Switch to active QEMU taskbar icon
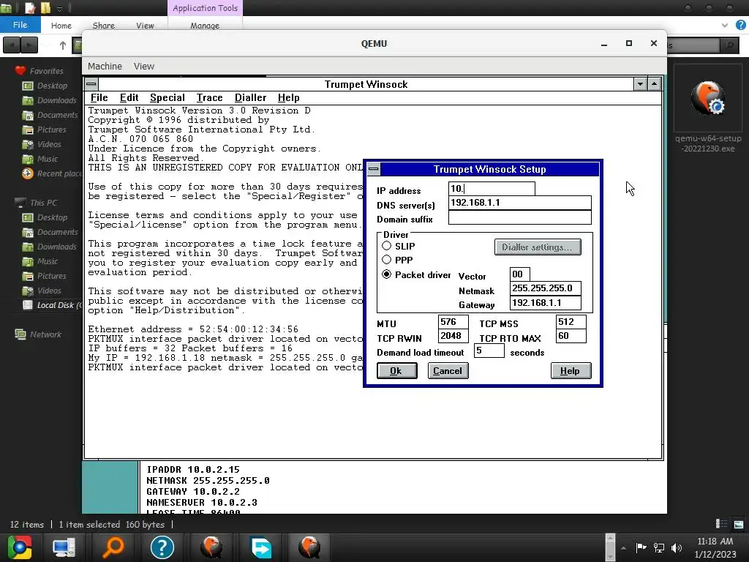Screen dimensions: 749x562 pos(310,547)
